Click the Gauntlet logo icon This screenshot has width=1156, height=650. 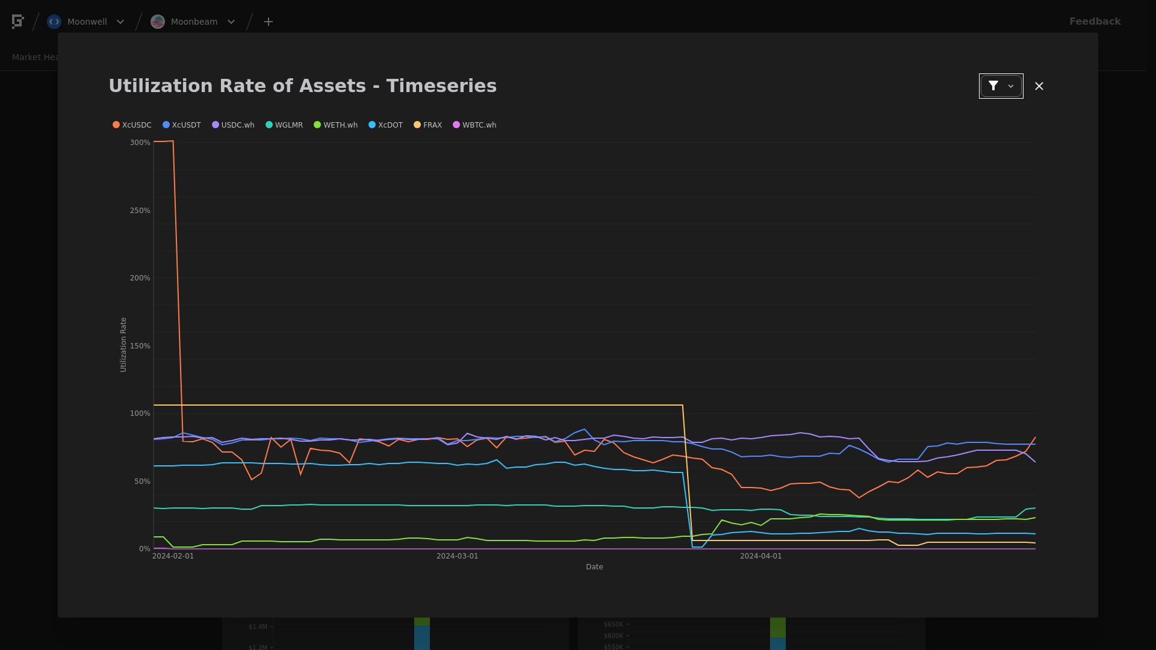(x=17, y=22)
